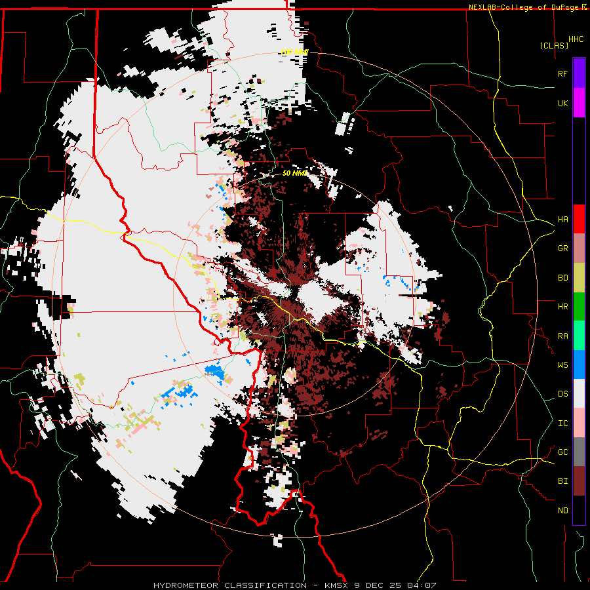The image size is (590, 590).
Task: Click the RA legend label
Action: point(562,336)
